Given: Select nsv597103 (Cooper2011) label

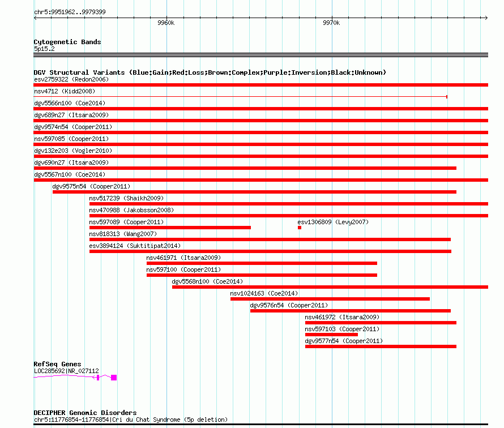Looking at the screenshot, I should [342, 329].
